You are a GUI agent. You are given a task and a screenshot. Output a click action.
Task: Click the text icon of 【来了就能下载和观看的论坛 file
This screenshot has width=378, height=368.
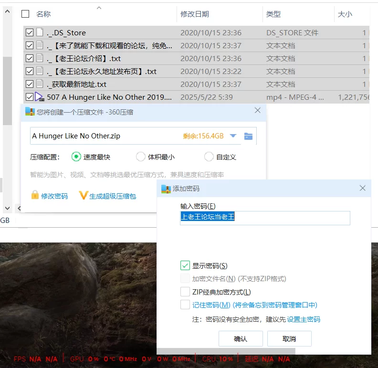coord(40,45)
